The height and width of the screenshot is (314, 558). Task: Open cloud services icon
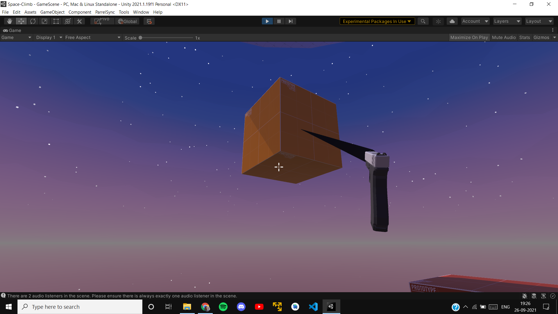coord(452,21)
